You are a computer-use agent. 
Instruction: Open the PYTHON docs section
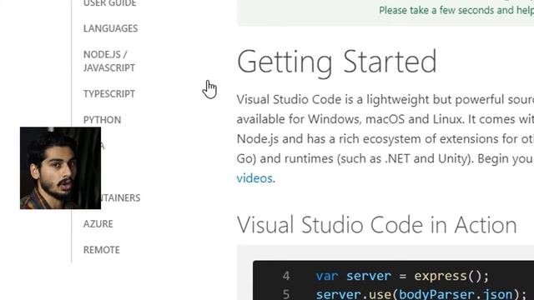102,120
